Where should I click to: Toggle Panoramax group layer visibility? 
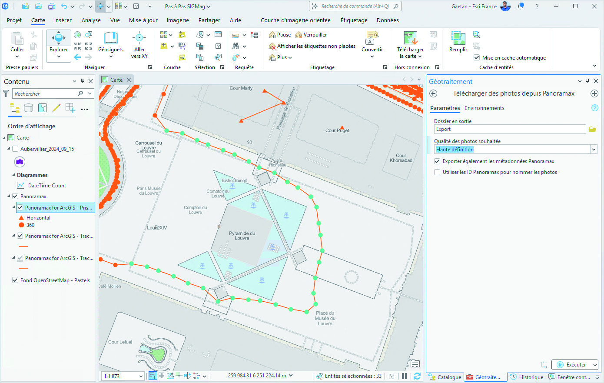click(x=16, y=196)
